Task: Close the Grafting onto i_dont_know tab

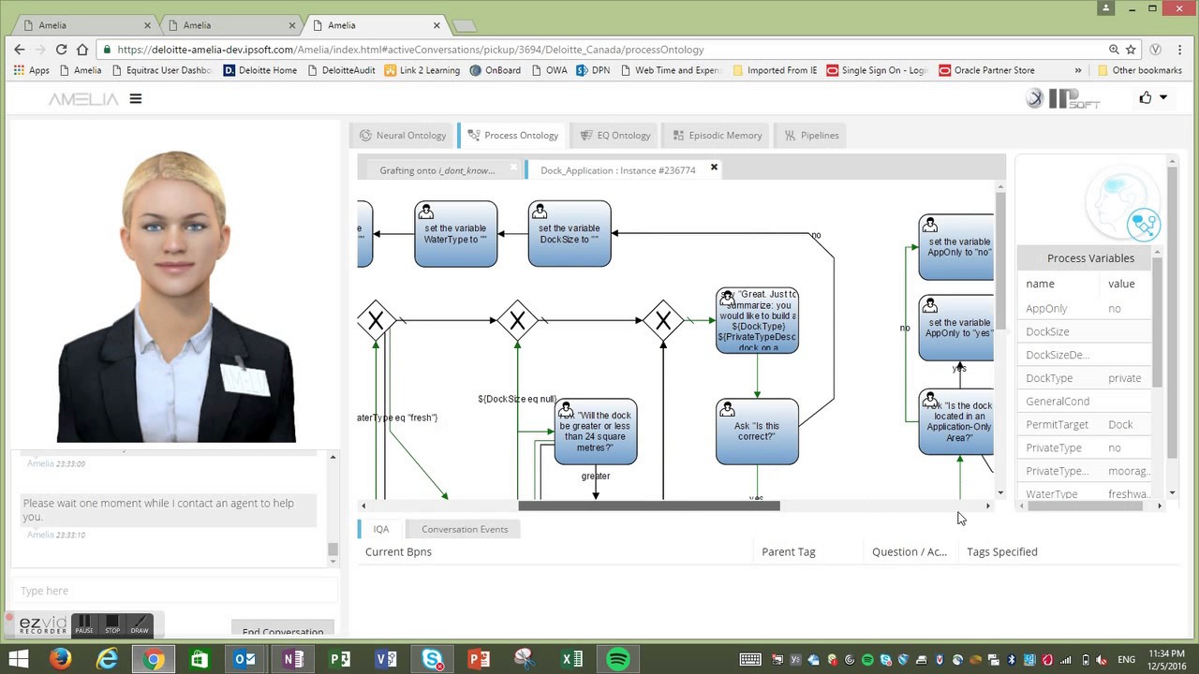Action: point(514,168)
